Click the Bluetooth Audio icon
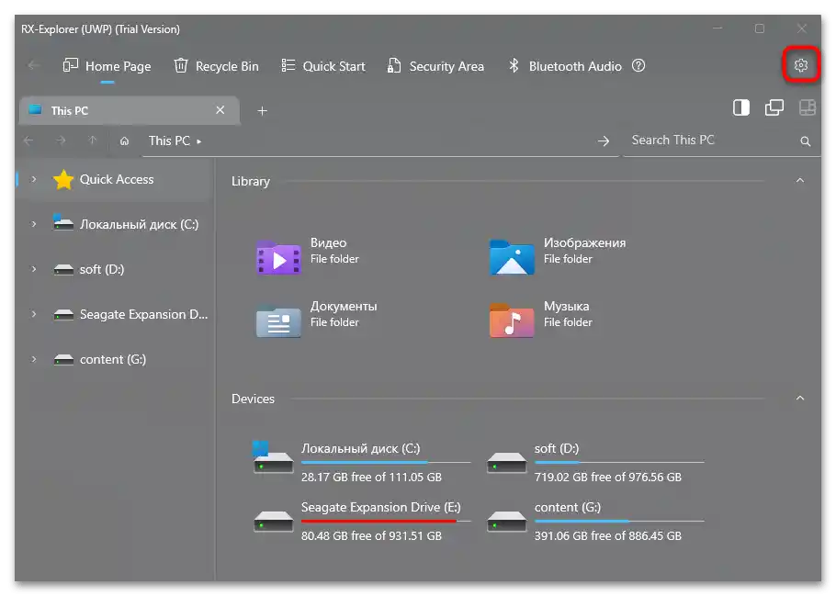 [513, 65]
